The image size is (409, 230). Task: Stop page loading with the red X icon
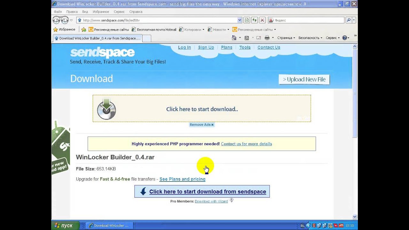(262, 20)
